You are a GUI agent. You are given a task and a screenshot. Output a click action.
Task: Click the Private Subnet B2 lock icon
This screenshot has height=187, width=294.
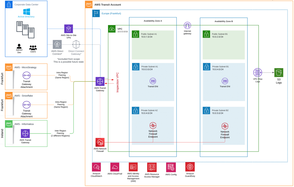206,110
